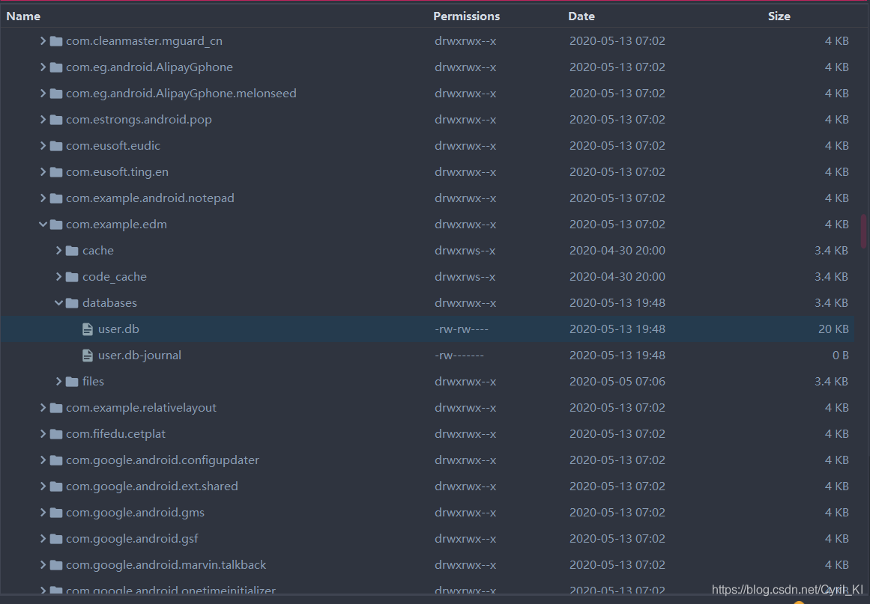Click databases folder date 2020-05-13 19:48
Screen dimensions: 870x604
(x=617, y=303)
